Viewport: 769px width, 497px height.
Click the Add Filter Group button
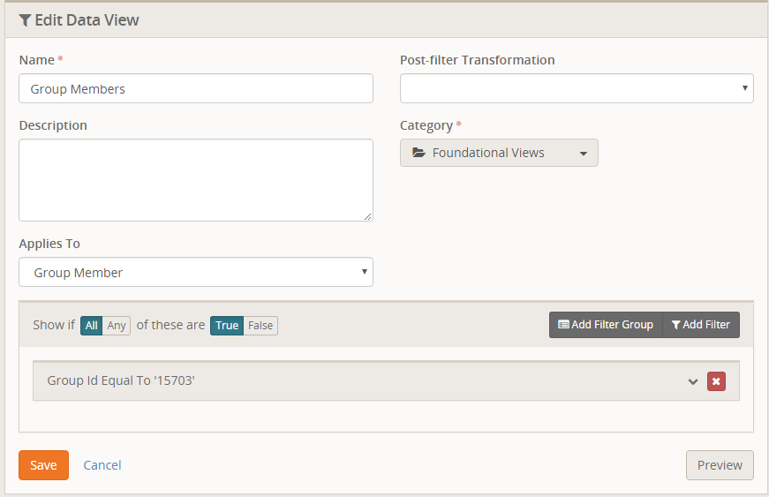606,325
